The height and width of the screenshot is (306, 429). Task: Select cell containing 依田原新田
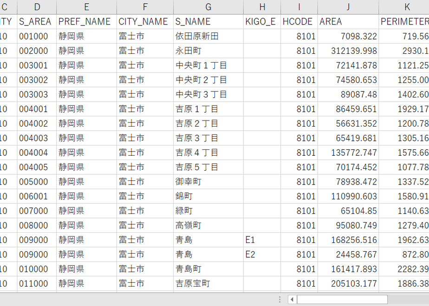pyautogui.click(x=208, y=36)
